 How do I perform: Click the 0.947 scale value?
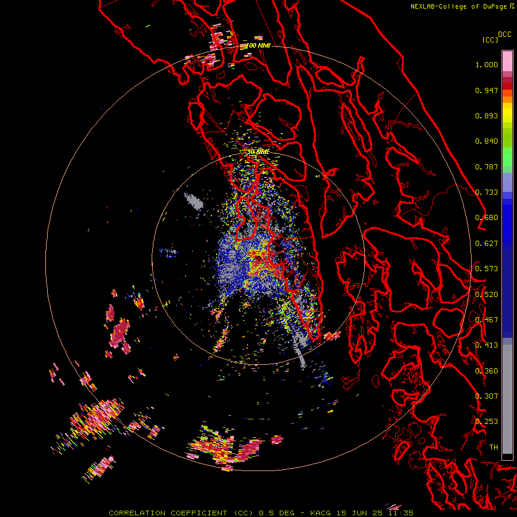click(487, 90)
